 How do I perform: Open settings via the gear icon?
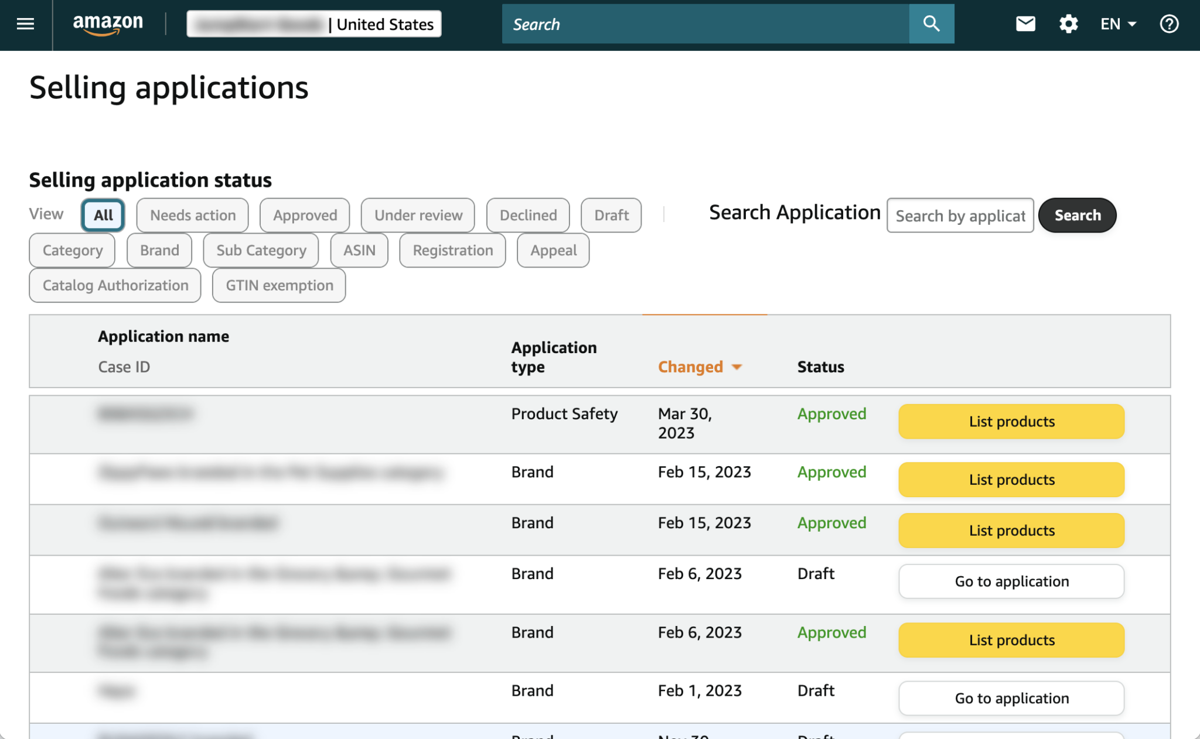1068,23
